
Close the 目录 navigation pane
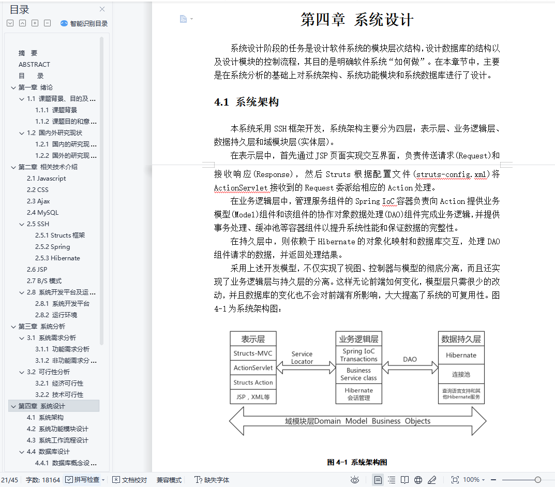(102, 9)
